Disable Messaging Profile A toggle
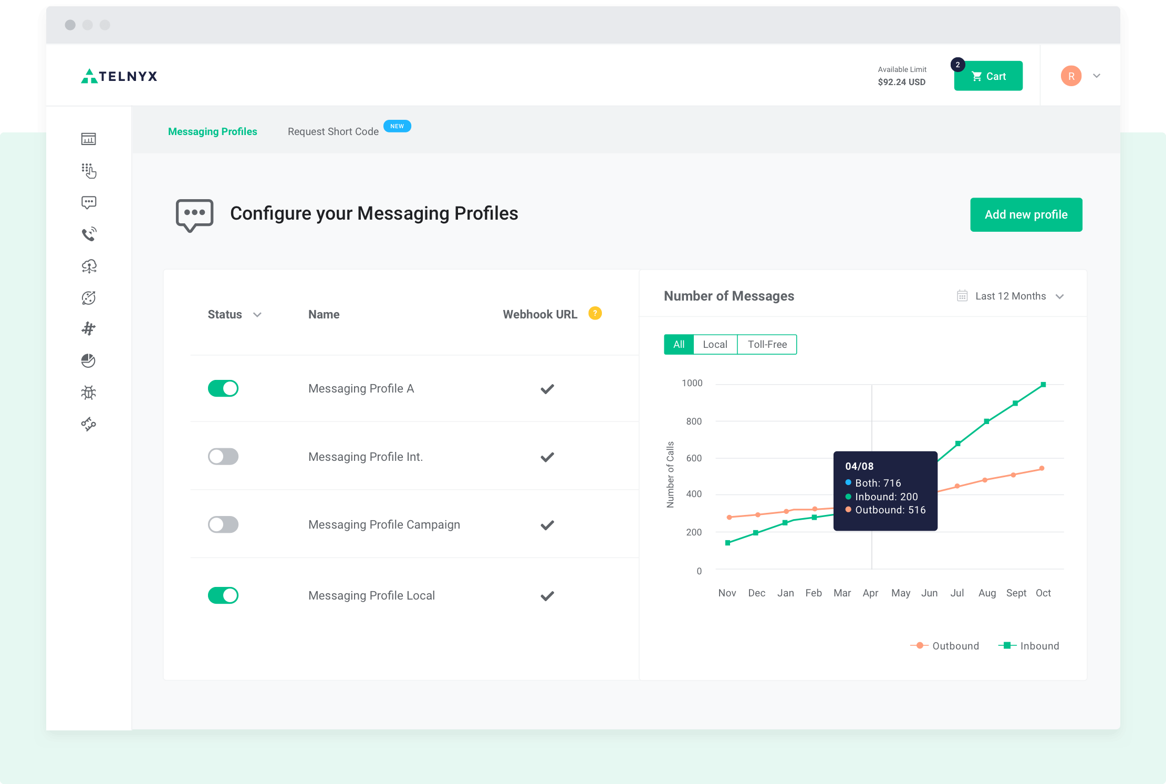The image size is (1166, 784). (x=223, y=388)
